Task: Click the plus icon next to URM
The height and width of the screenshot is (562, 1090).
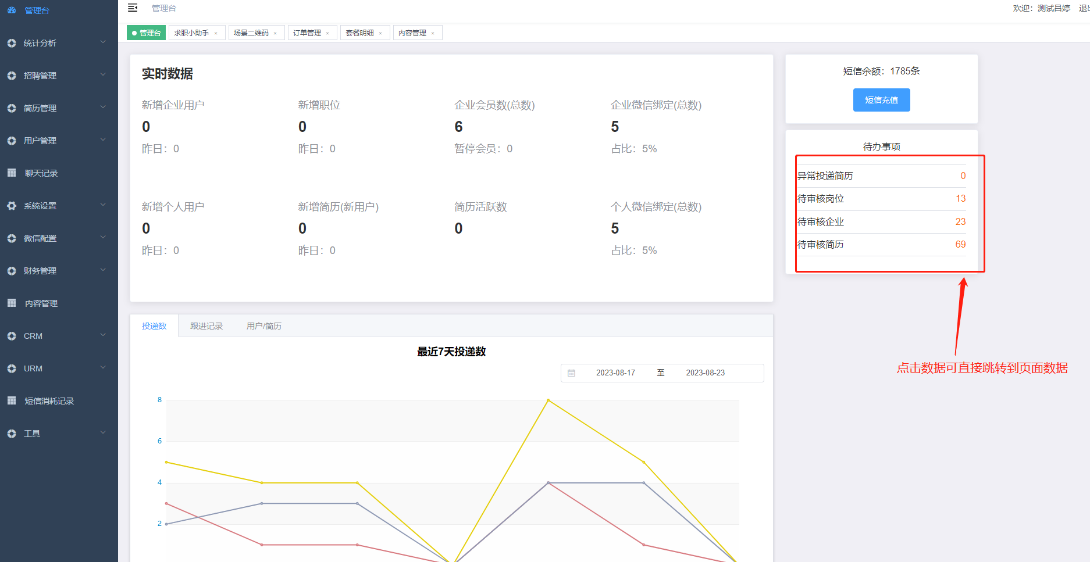Action: 12,368
